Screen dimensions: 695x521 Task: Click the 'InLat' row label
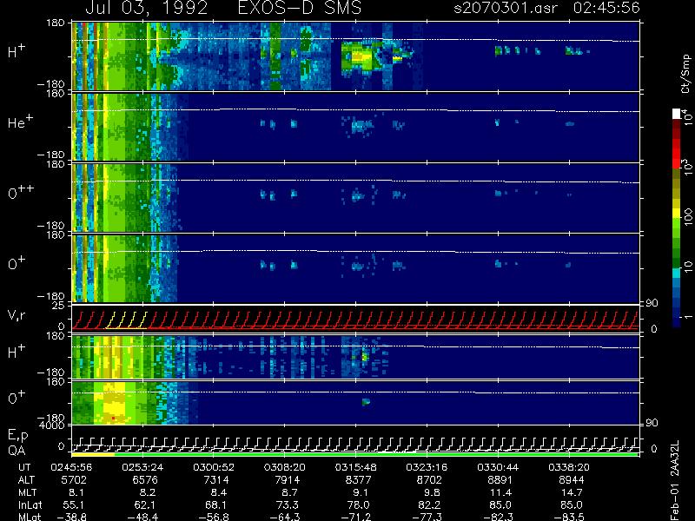30,505
